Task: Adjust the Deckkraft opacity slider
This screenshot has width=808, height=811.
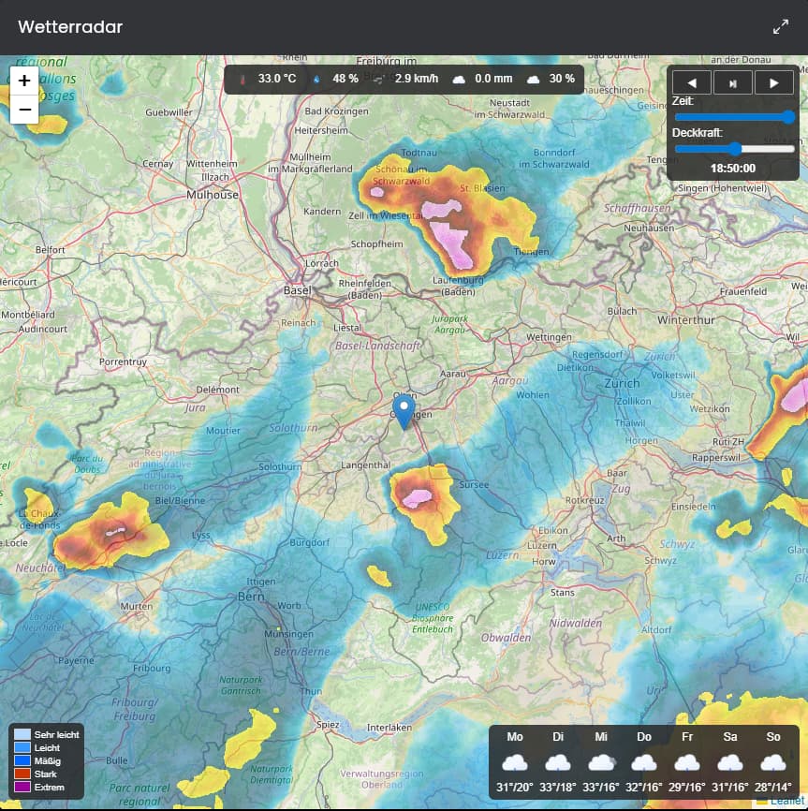Action: pos(734,149)
